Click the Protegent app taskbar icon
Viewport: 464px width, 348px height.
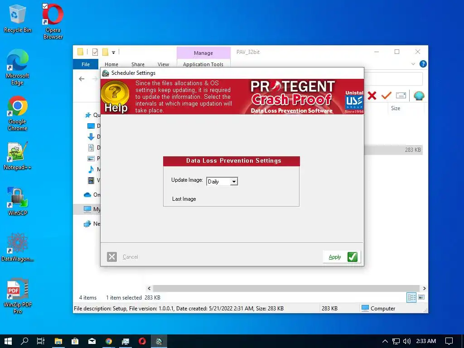coord(159,341)
